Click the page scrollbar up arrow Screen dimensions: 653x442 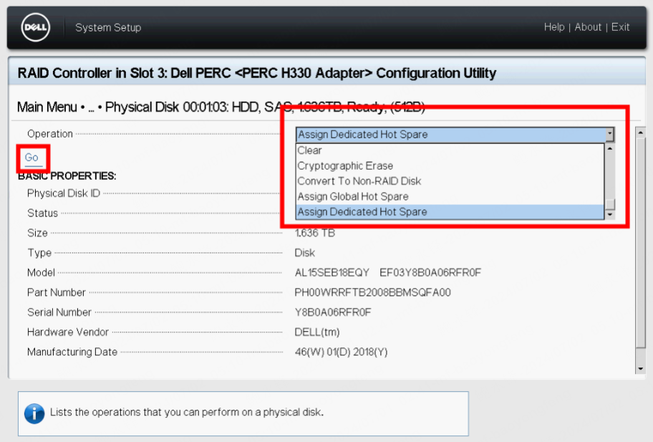click(x=641, y=133)
